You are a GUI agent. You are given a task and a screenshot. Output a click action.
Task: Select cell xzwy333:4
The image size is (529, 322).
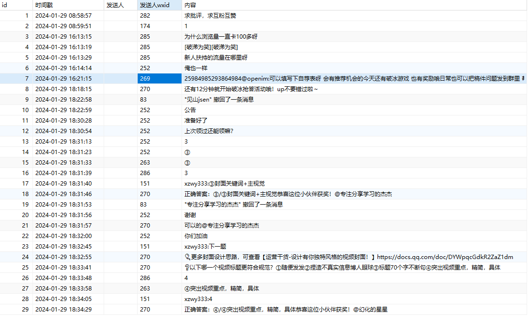coord(354,299)
